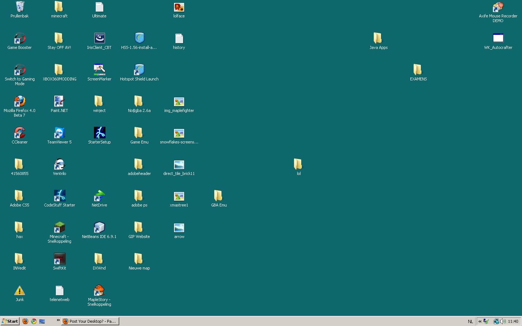Expand Quick Launch overflow chevron

(x=58, y=320)
